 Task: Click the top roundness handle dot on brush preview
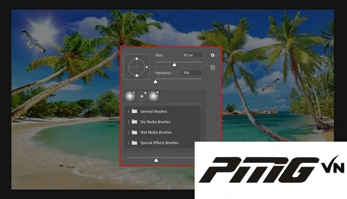(x=137, y=59)
